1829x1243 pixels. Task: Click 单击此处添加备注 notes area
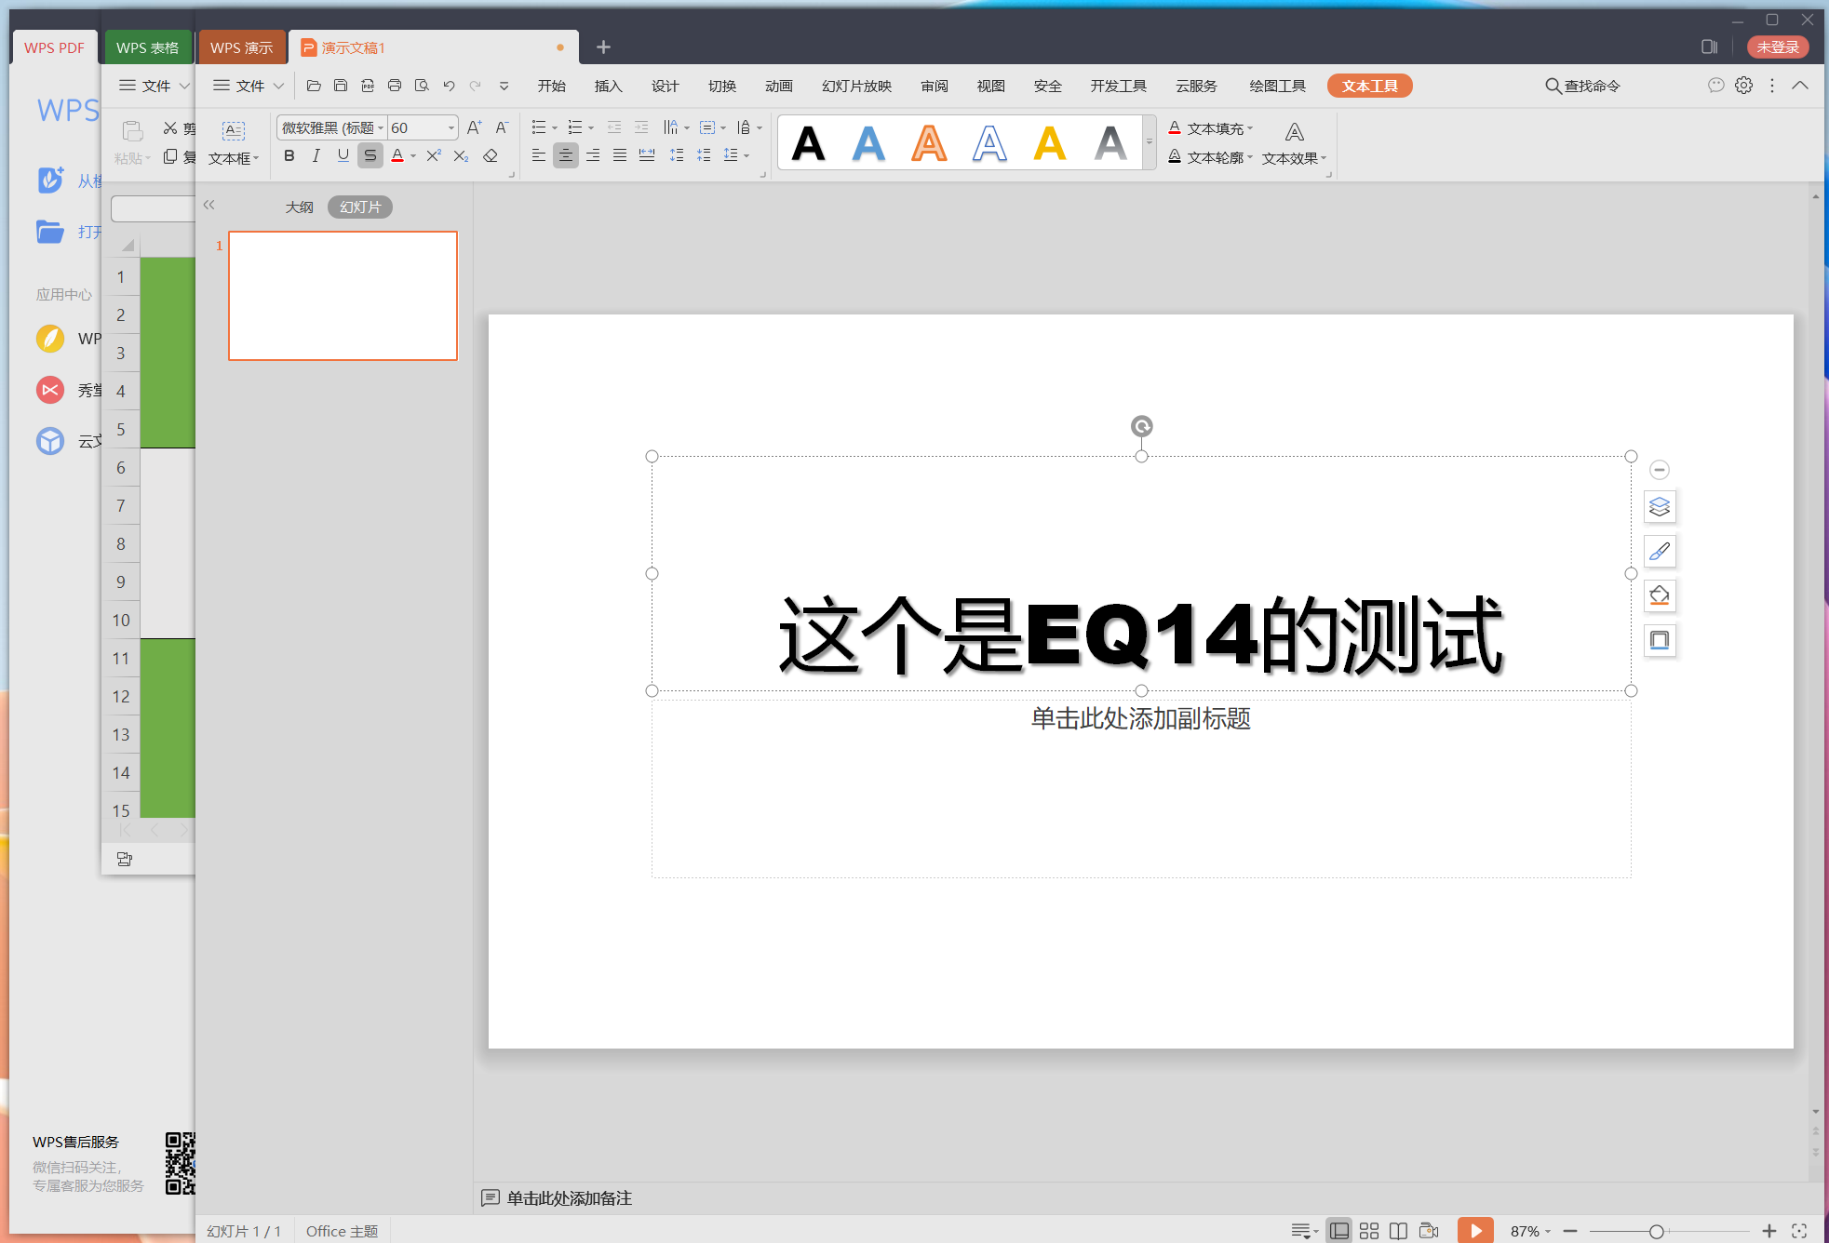(569, 1198)
